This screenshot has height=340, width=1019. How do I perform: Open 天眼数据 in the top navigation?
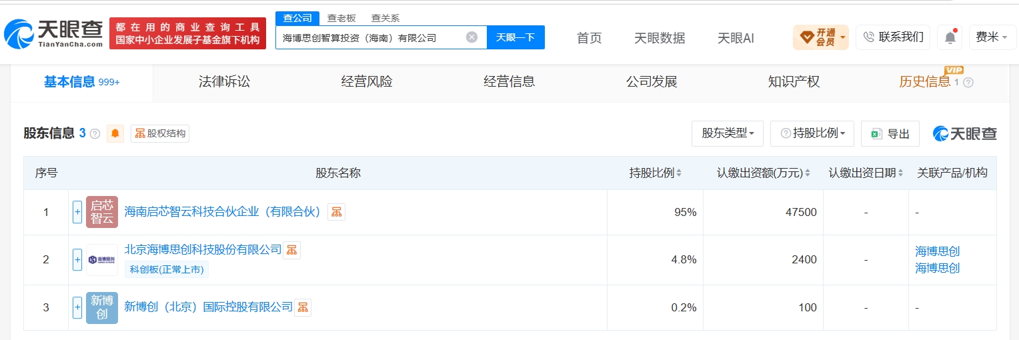(x=660, y=38)
